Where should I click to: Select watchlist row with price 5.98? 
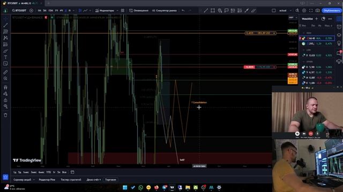tap(317, 67)
